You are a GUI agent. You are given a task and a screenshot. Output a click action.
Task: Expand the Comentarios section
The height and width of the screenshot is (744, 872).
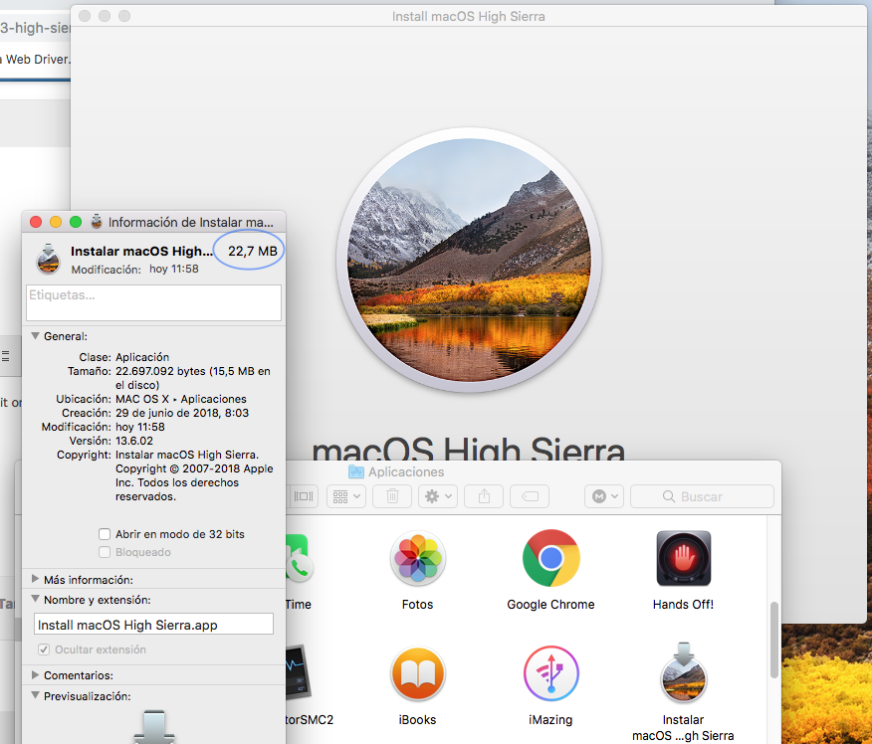[x=35, y=674]
